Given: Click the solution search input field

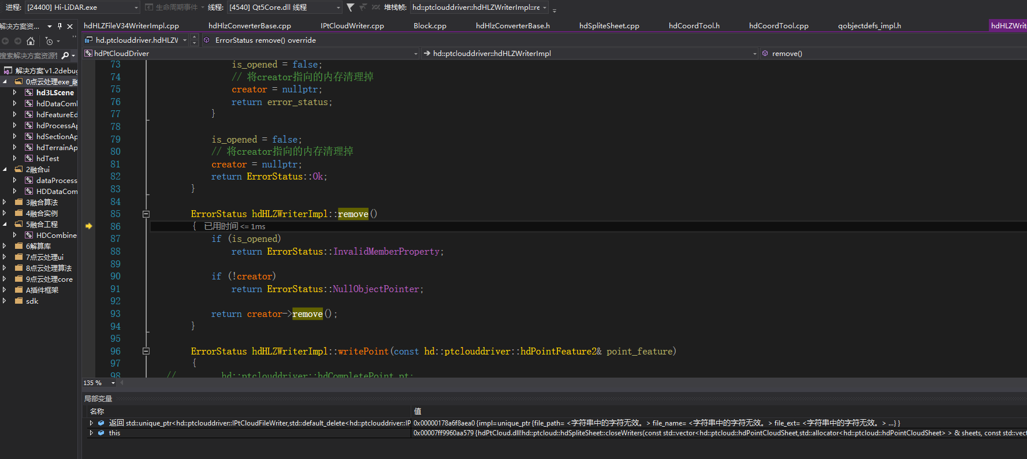Looking at the screenshot, I should (29, 56).
